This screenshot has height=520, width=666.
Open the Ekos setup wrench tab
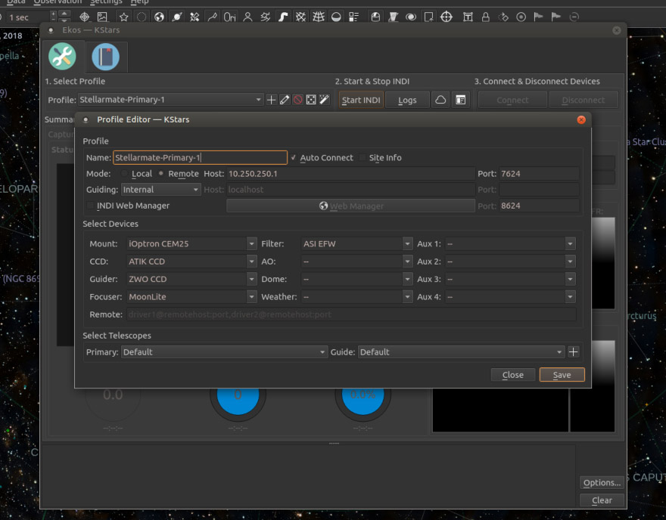62,57
